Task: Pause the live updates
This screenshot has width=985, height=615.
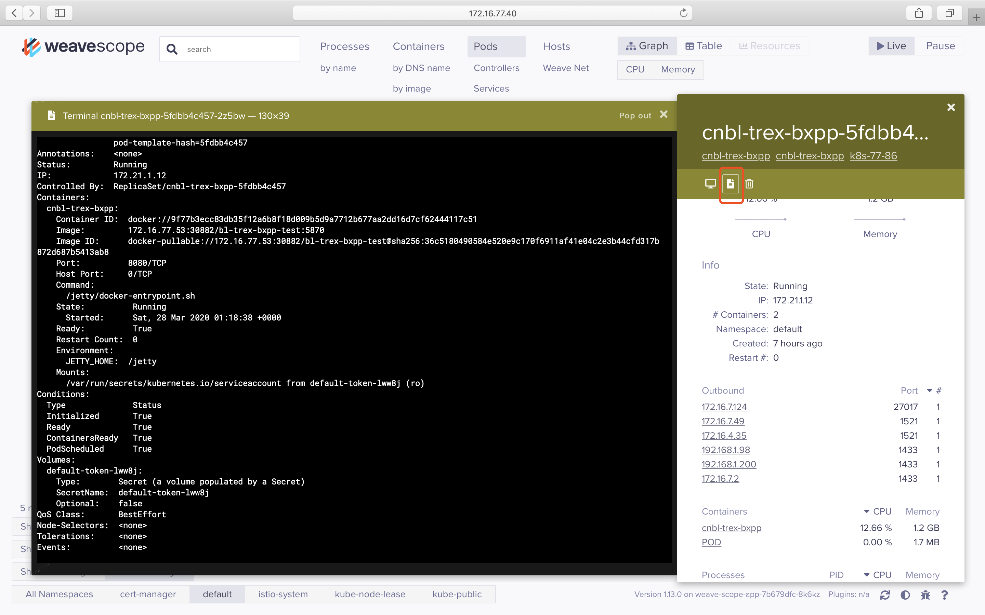Action: point(940,46)
